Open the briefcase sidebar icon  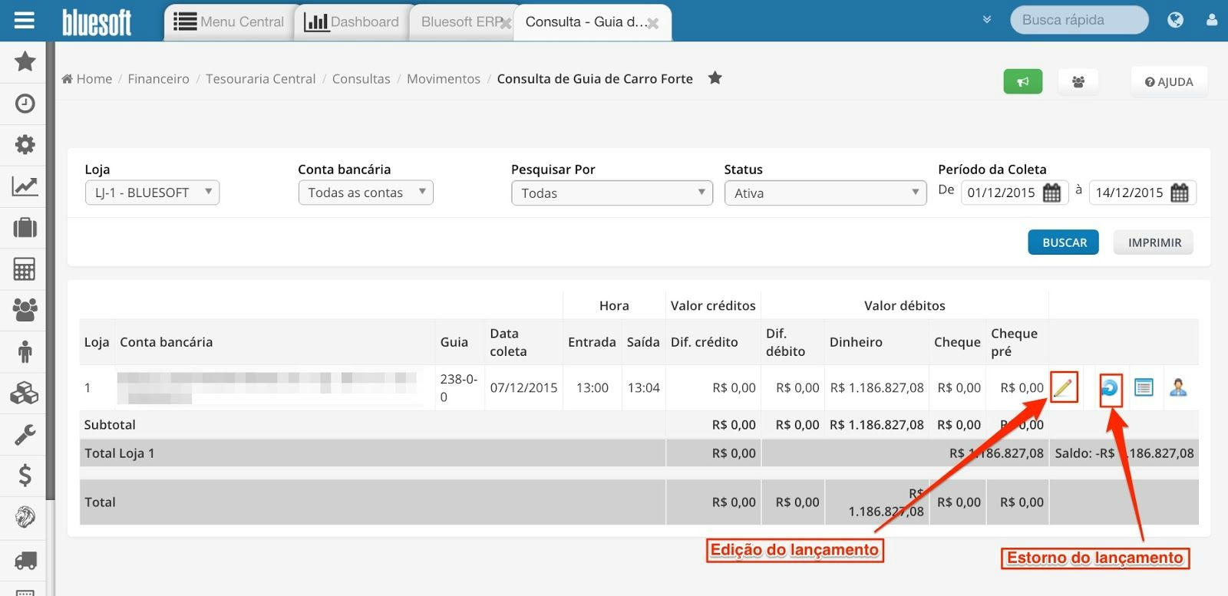(x=25, y=228)
